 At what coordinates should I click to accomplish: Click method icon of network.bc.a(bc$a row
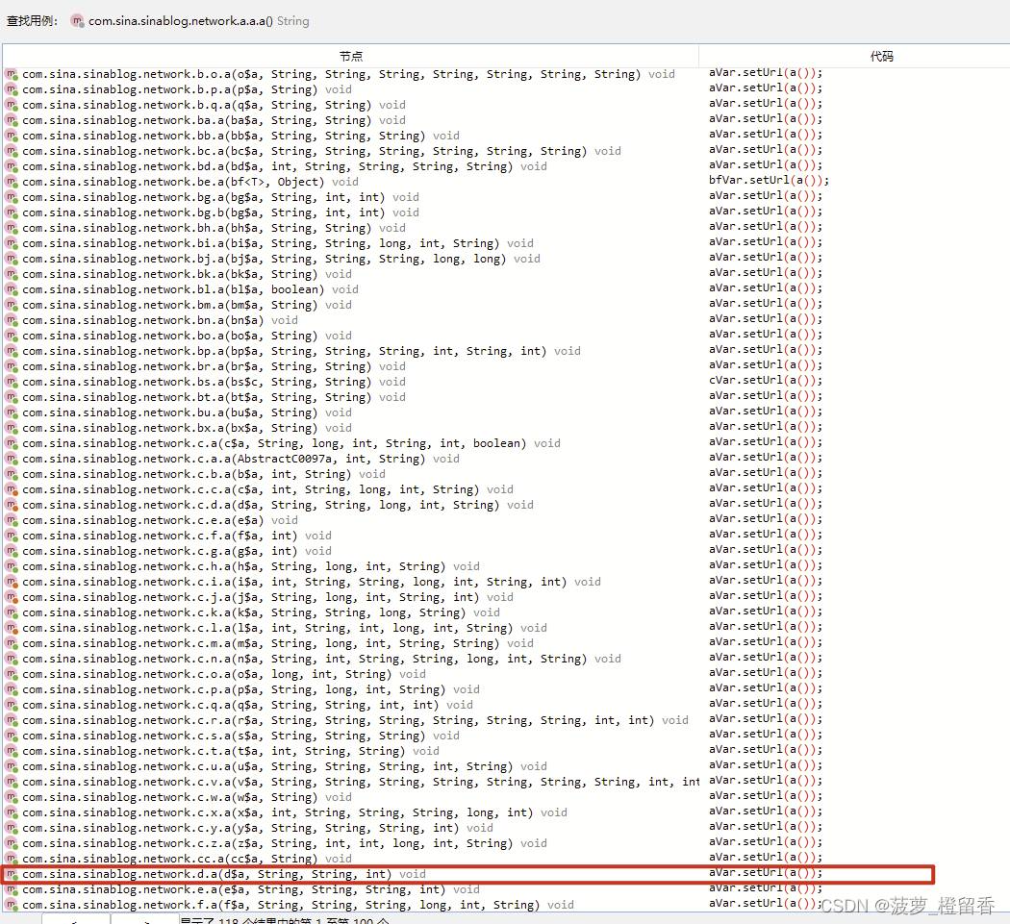tap(12, 151)
